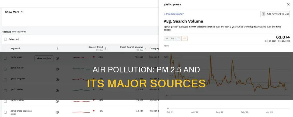
Task: Click trend sparkline for garlic peeler
Action: [x=81, y=90]
